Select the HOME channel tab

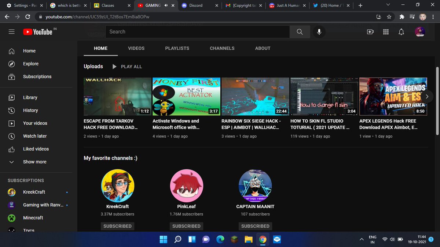101,48
